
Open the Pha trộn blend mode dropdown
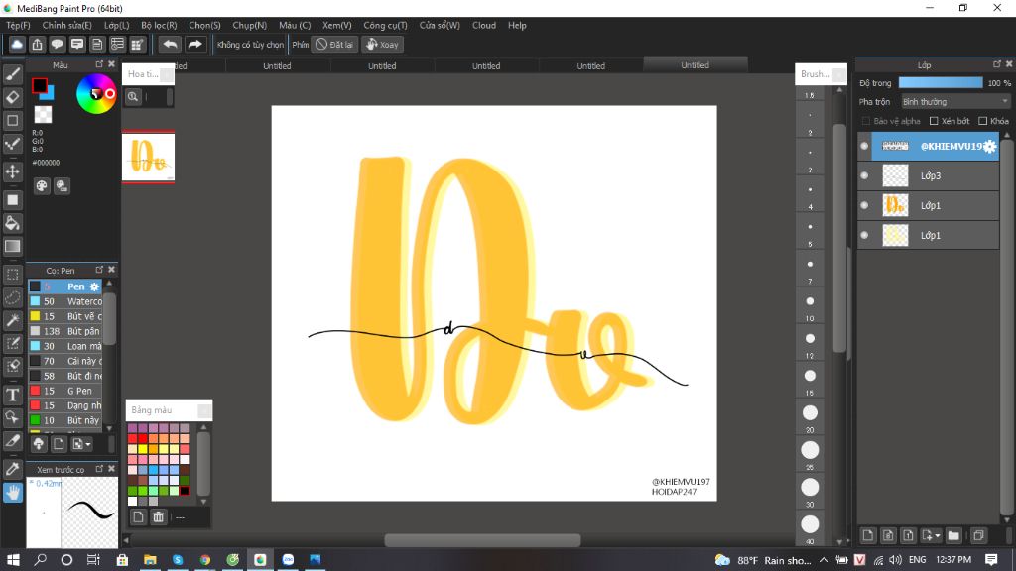955,102
